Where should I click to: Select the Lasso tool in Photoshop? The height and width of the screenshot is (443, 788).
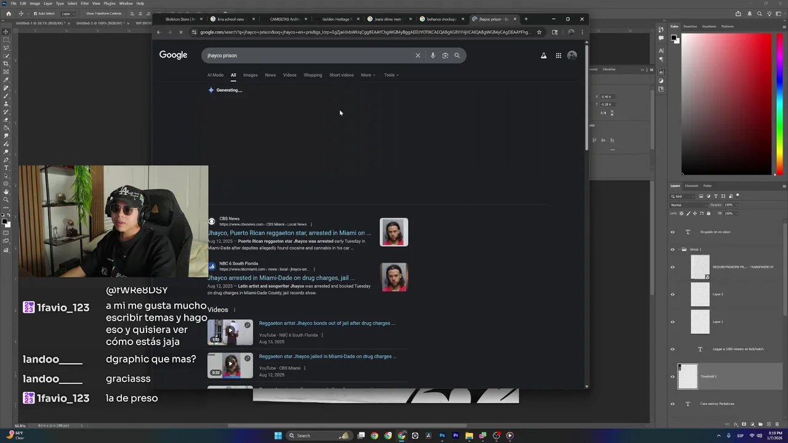click(x=6, y=48)
